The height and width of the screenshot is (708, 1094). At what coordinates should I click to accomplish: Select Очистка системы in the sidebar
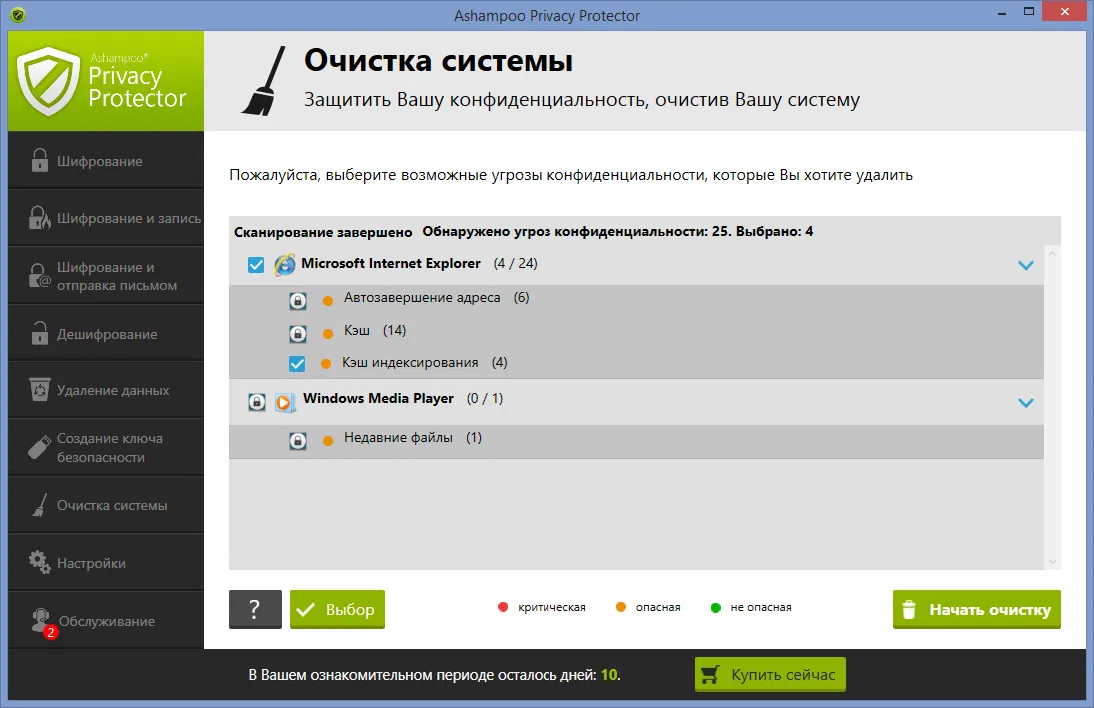(x=106, y=505)
